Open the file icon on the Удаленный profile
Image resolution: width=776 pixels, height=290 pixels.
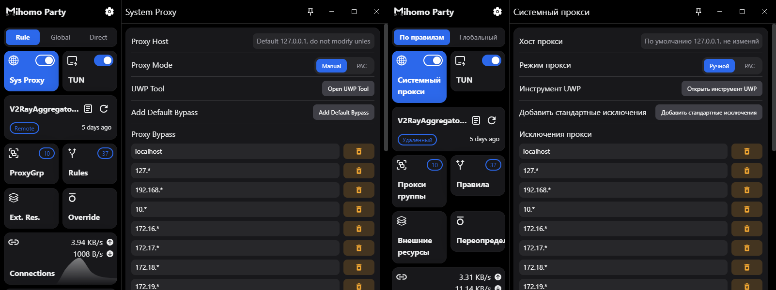pos(476,120)
